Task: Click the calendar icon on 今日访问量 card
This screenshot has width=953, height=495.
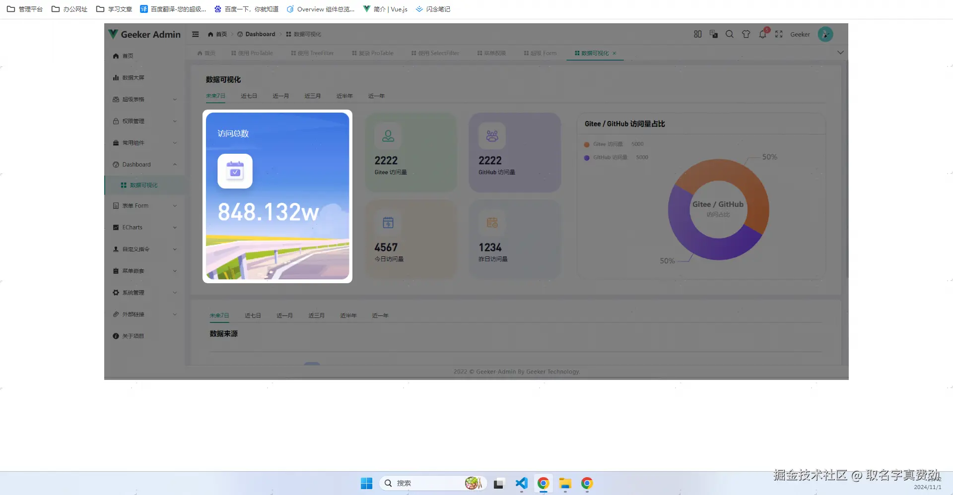Action: [388, 223]
